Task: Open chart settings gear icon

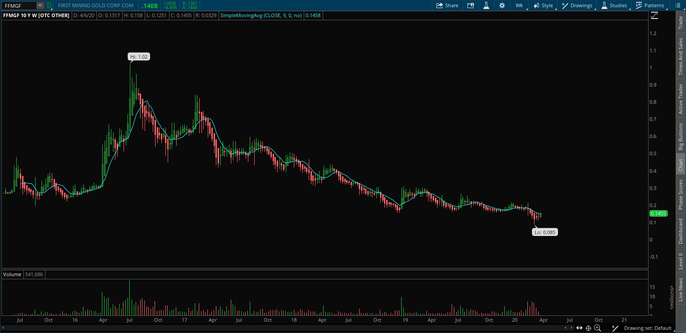Action: tap(502, 5)
